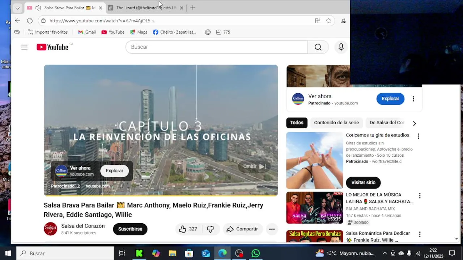
Task: Select the Salsa Brava Para Bailar tab
Action: 65,8
